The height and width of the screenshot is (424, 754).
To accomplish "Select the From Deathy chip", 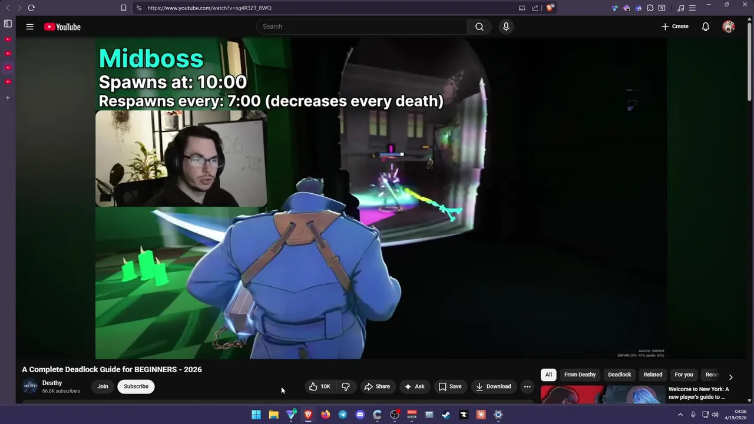I will [x=580, y=375].
